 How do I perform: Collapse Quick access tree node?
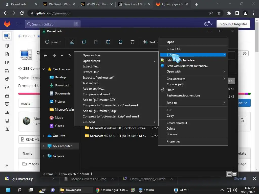44,69
